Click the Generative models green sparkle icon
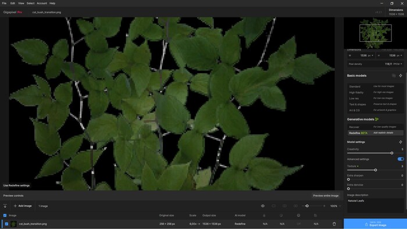 (377, 119)
